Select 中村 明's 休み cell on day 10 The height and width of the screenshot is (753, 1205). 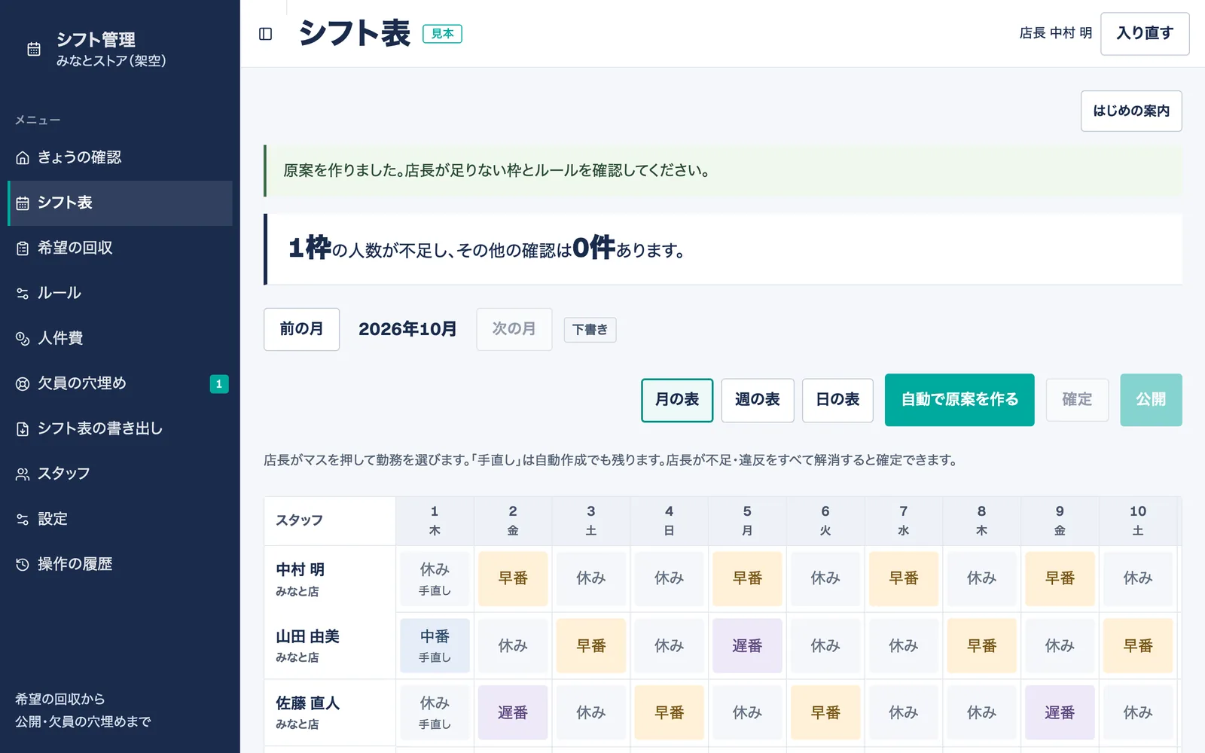pyautogui.click(x=1138, y=578)
